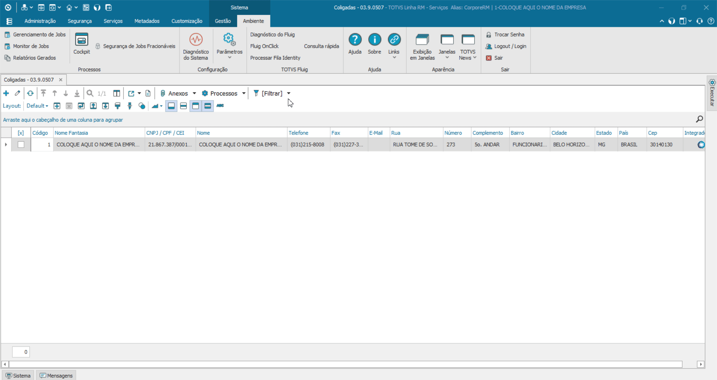This screenshot has width=717, height=380.
Task: Click the export icon in the toolbar
Action: tap(131, 93)
